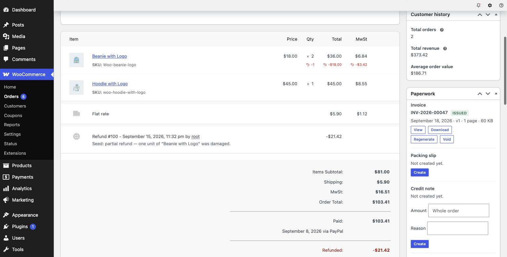Click the Tools wrench icon
This screenshot has height=257, width=507.
point(6,249)
